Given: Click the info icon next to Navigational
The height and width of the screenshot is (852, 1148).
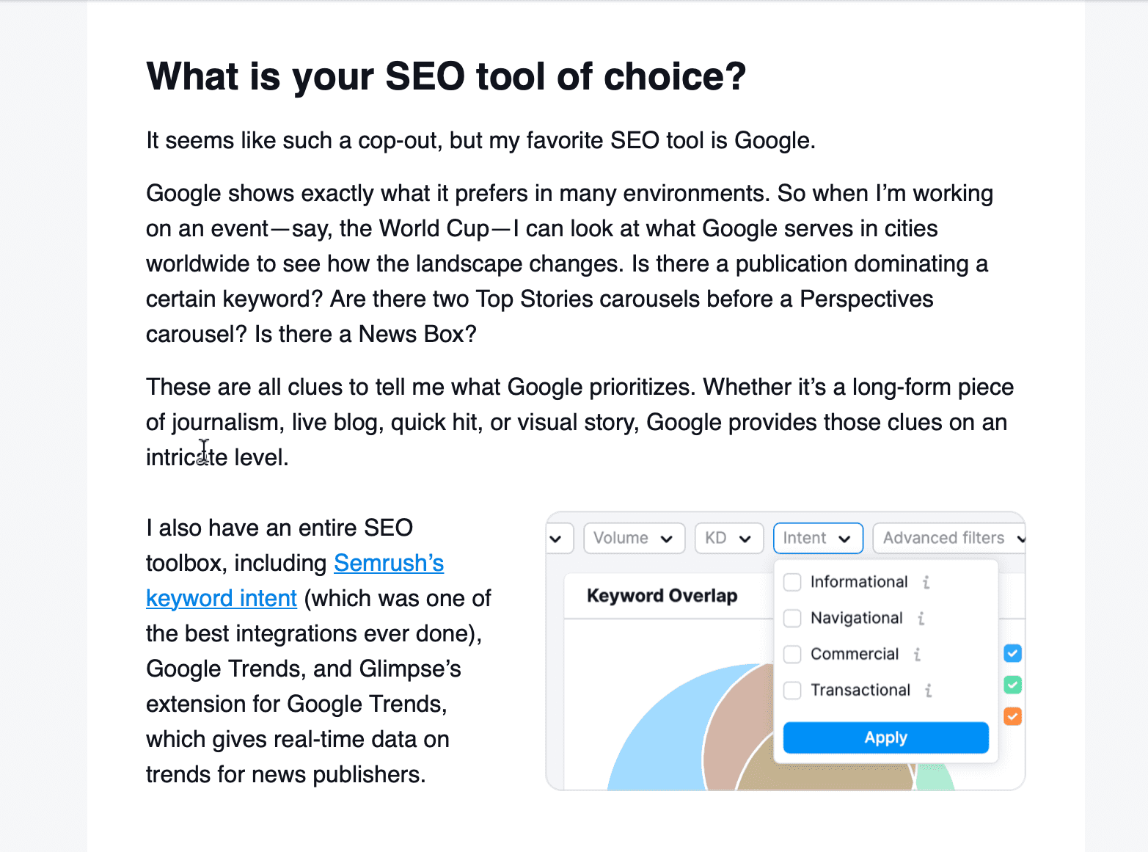Looking at the screenshot, I should (x=921, y=618).
